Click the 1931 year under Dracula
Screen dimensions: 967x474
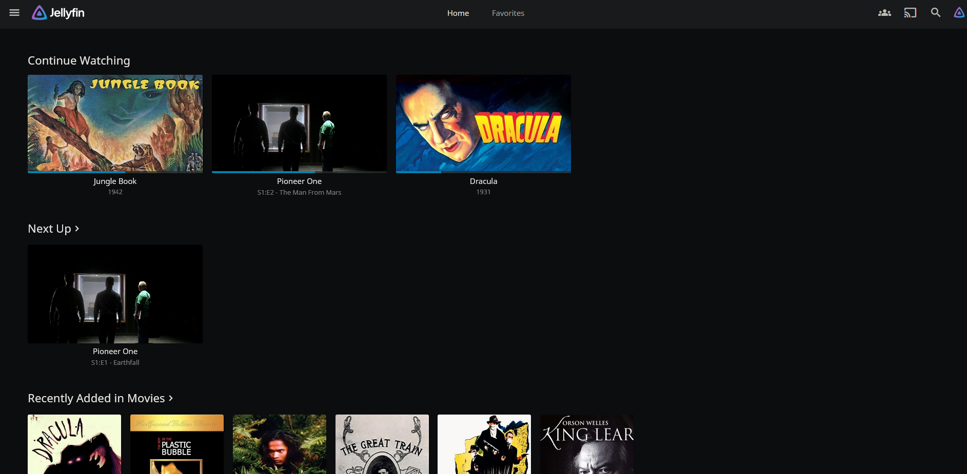483,192
